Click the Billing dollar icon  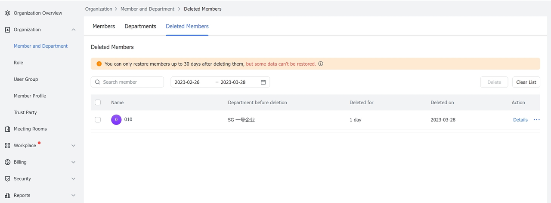coord(7,162)
